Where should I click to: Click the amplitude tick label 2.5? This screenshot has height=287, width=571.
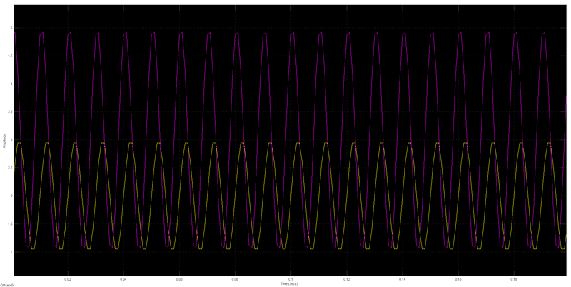pos(10,168)
